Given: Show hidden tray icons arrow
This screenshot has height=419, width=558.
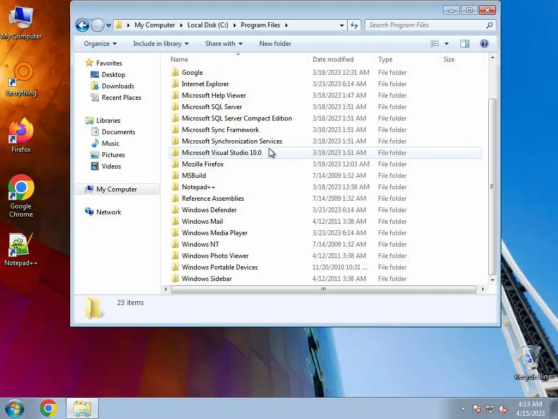Looking at the screenshot, I should tap(463, 409).
